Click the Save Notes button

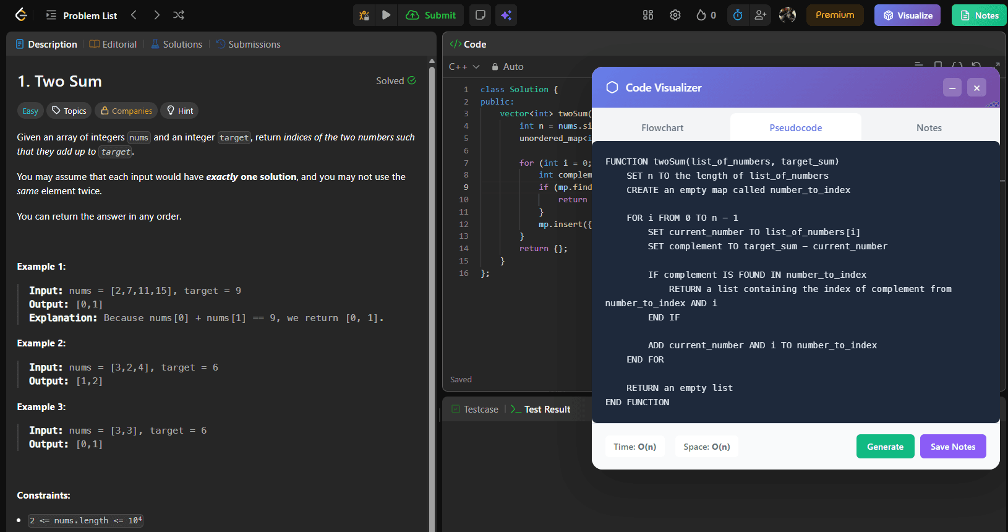point(952,447)
